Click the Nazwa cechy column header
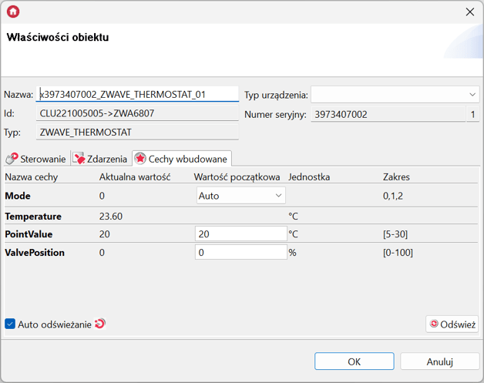This screenshot has width=484, height=383. tap(32, 177)
